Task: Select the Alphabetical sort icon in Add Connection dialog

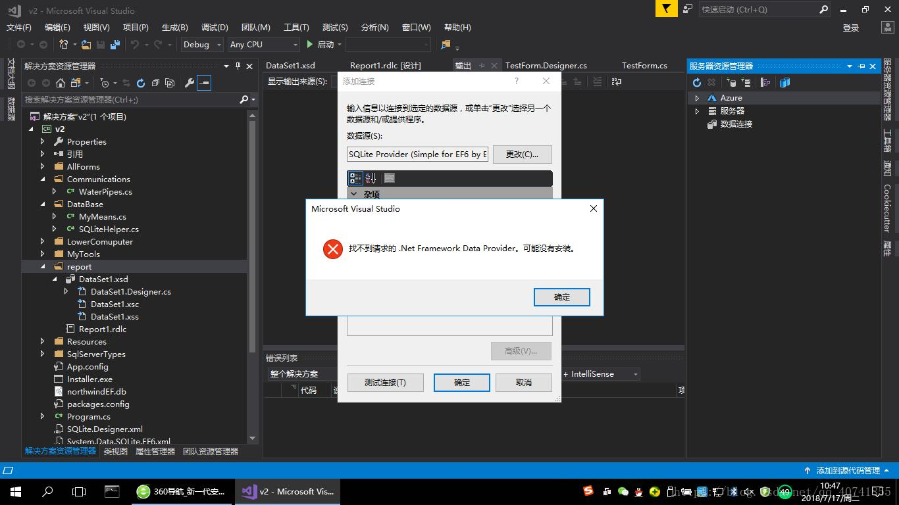Action: click(x=371, y=178)
